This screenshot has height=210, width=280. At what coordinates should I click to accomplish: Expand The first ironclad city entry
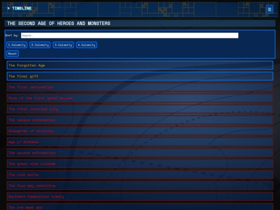tap(140, 109)
